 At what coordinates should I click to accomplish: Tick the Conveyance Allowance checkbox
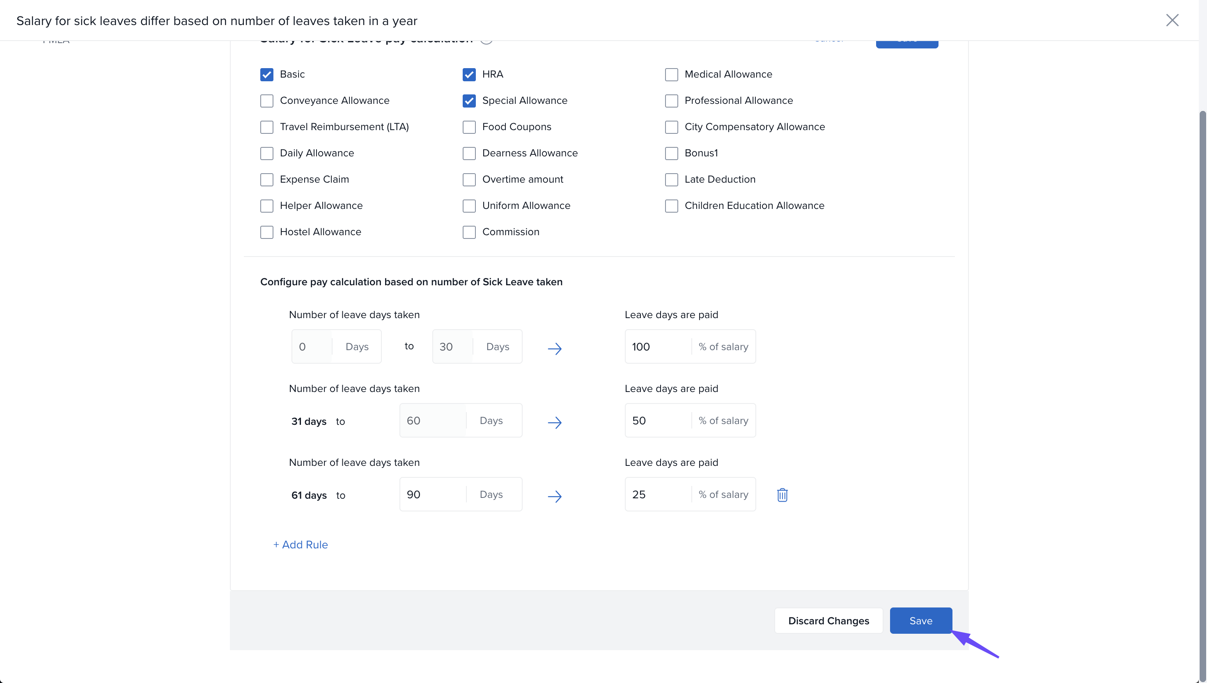click(266, 101)
